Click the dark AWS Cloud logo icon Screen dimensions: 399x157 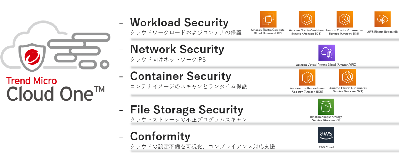tap(326, 135)
